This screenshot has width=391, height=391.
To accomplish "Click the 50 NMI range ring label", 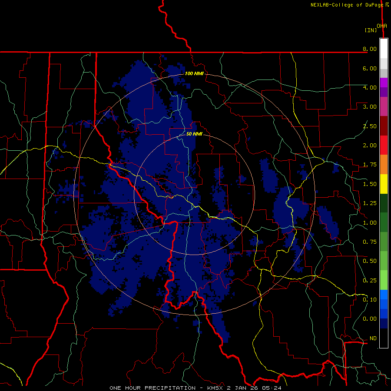I will tap(194, 134).
